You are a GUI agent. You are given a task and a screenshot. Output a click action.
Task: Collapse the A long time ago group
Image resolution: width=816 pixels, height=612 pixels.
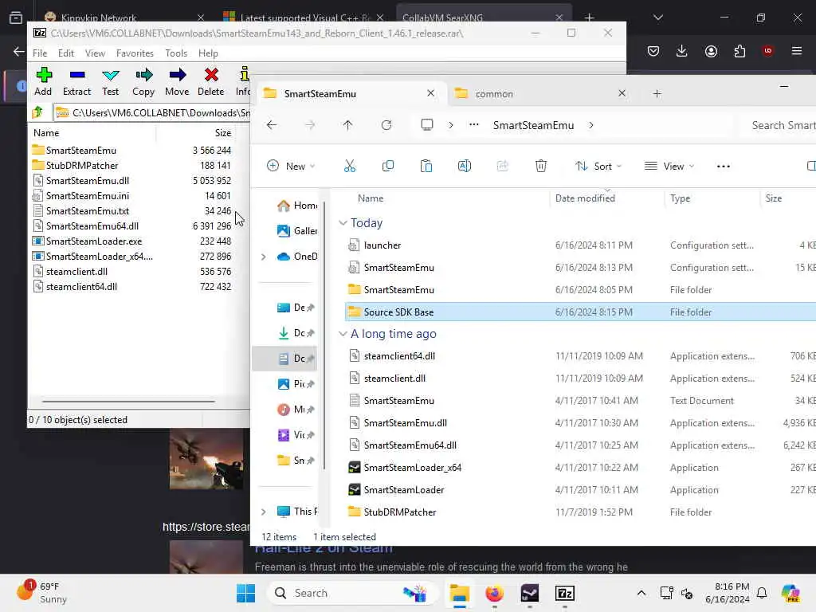(343, 334)
